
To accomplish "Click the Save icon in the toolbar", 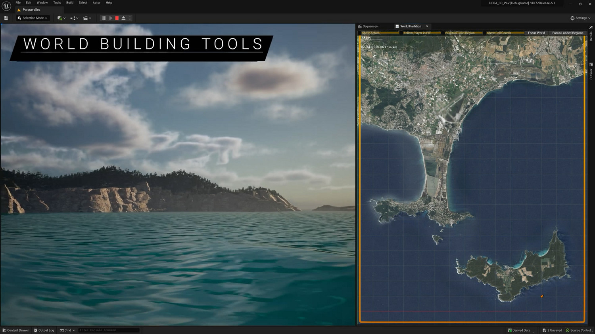I will pyautogui.click(x=6, y=18).
